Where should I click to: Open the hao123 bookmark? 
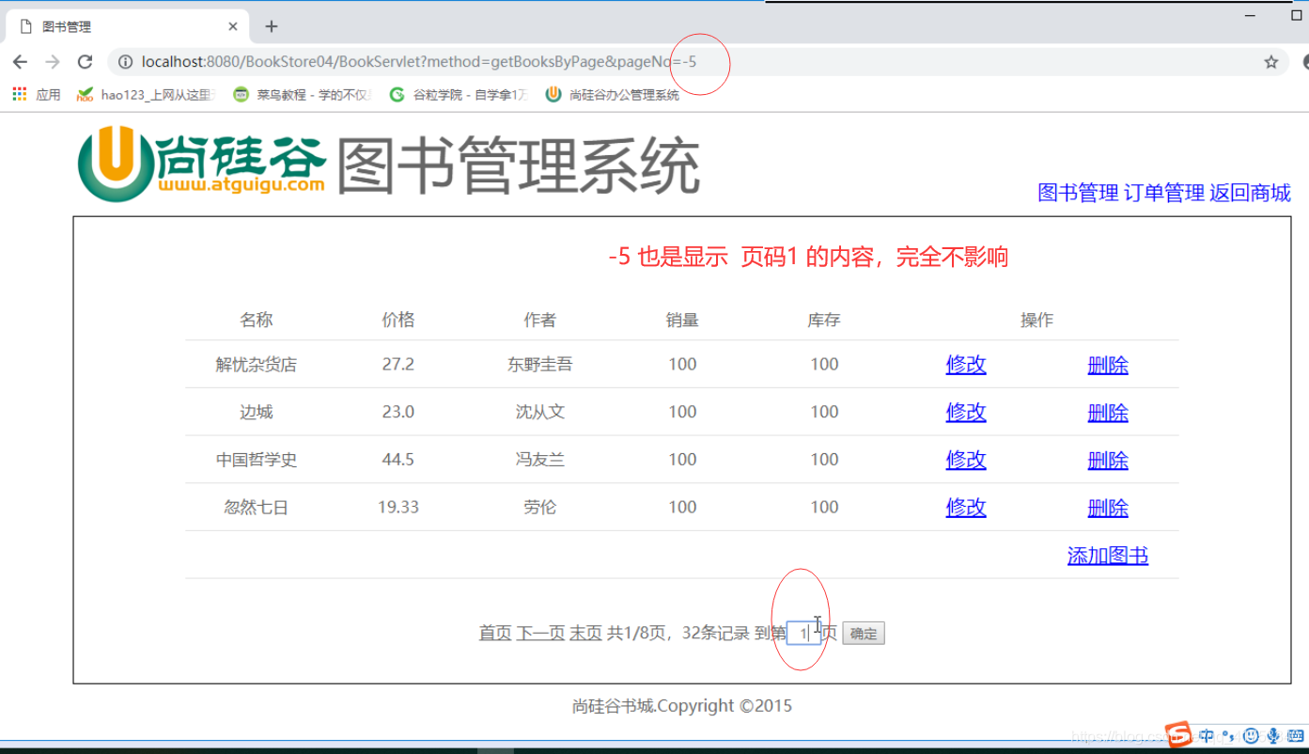(147, 95)
